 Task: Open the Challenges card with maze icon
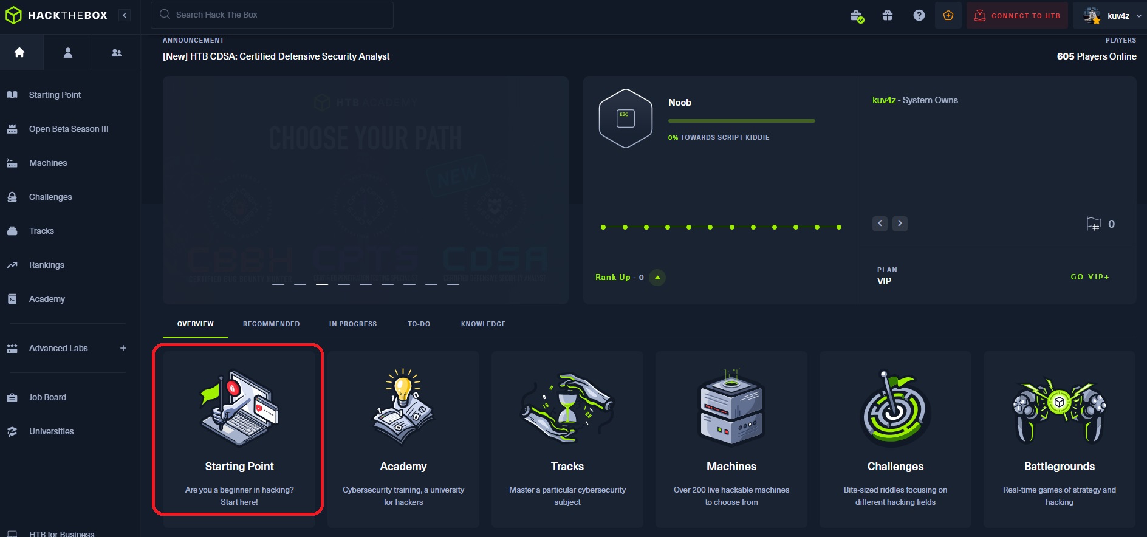(x=895, y=439)
